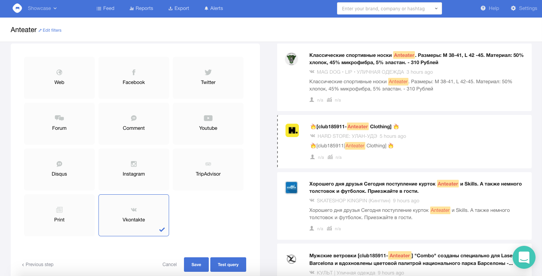The height and width of the screenshot is (276, 542).
Task: Select the Print source tile
Action: (x=59, y=215)
